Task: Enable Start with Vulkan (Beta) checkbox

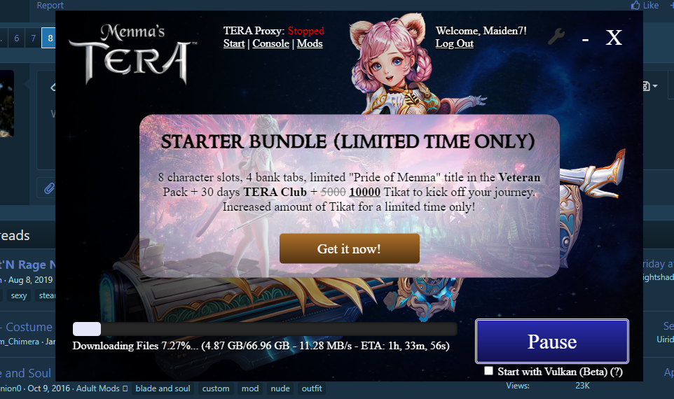Action: point(489,371)
